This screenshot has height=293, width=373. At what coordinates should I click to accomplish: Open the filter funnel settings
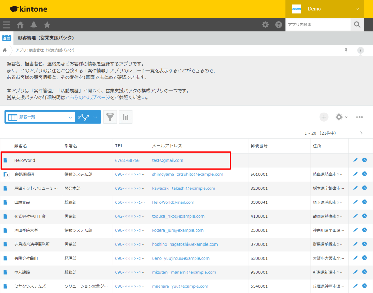(x=110, y=117)
